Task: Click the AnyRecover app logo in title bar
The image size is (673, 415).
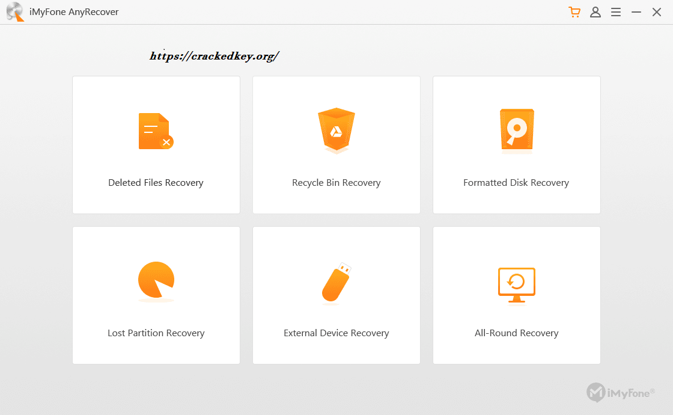Action: 15,12
